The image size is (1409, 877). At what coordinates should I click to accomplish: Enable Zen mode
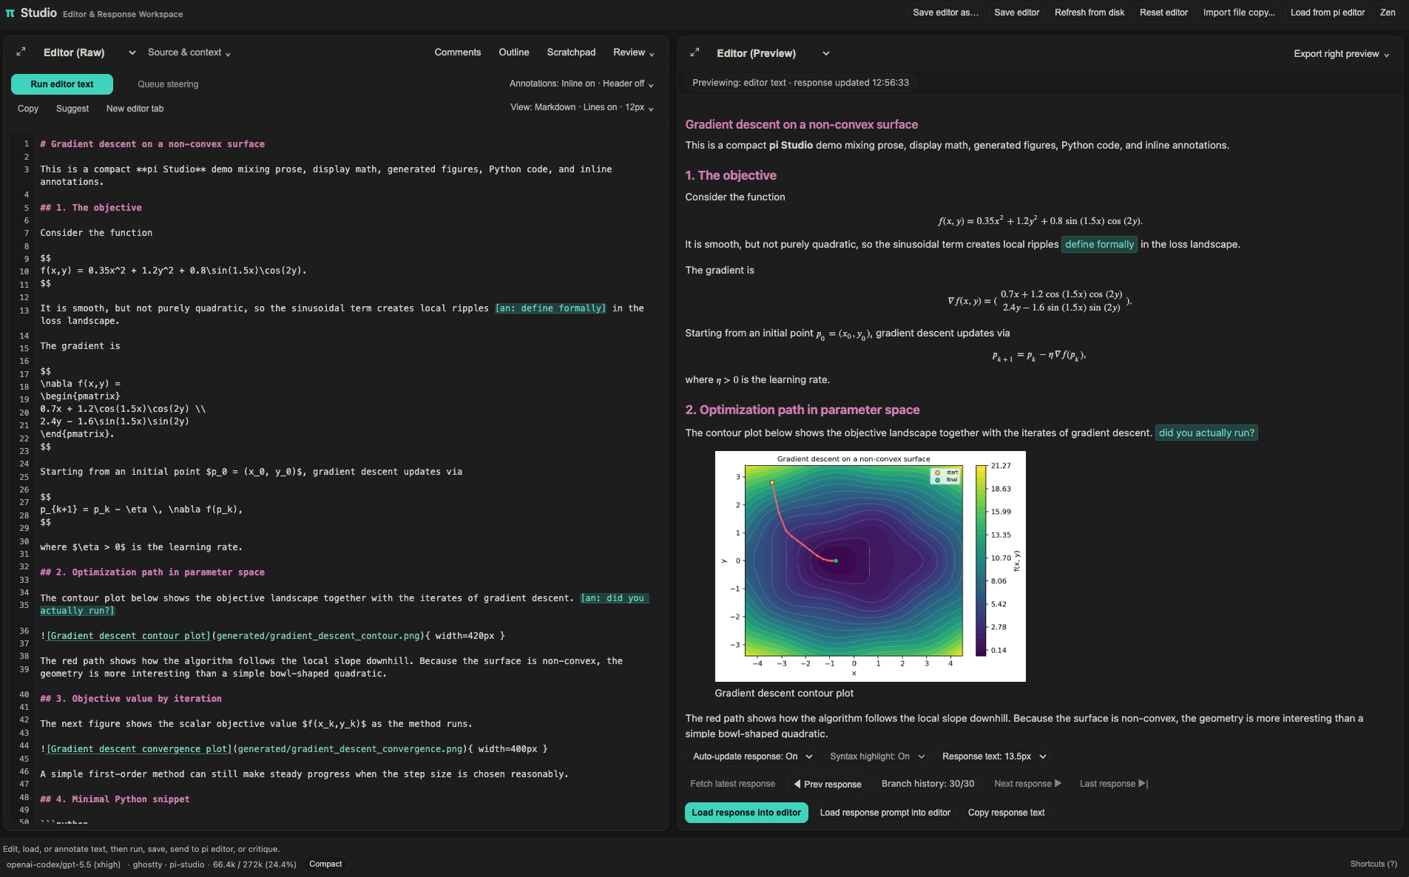[1388, 13]
